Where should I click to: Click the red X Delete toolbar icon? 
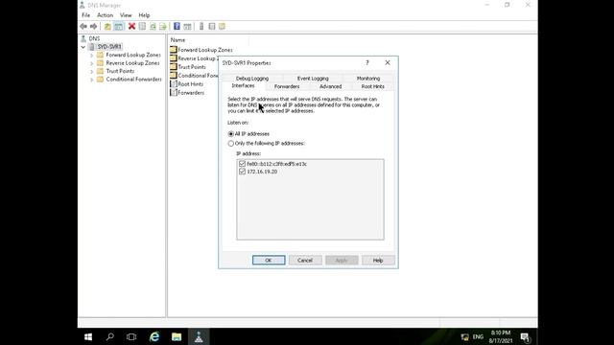[131, 26]
